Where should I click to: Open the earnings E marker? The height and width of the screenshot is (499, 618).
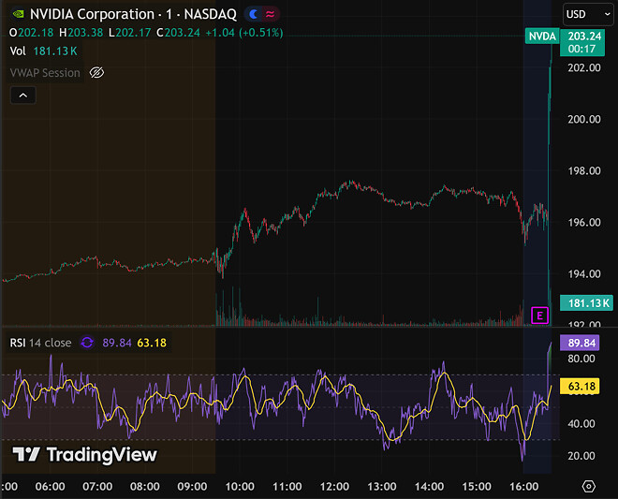[x=539, y=316]
